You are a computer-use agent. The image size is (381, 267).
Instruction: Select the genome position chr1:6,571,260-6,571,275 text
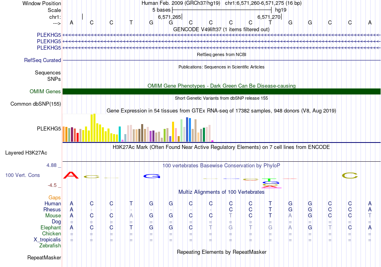tap(263, 3)
